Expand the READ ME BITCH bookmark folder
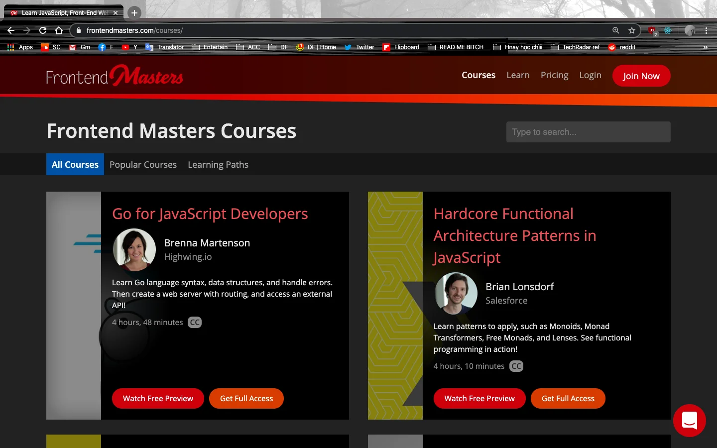This screenshot has width=717, height=448. [x=456, y=47]
